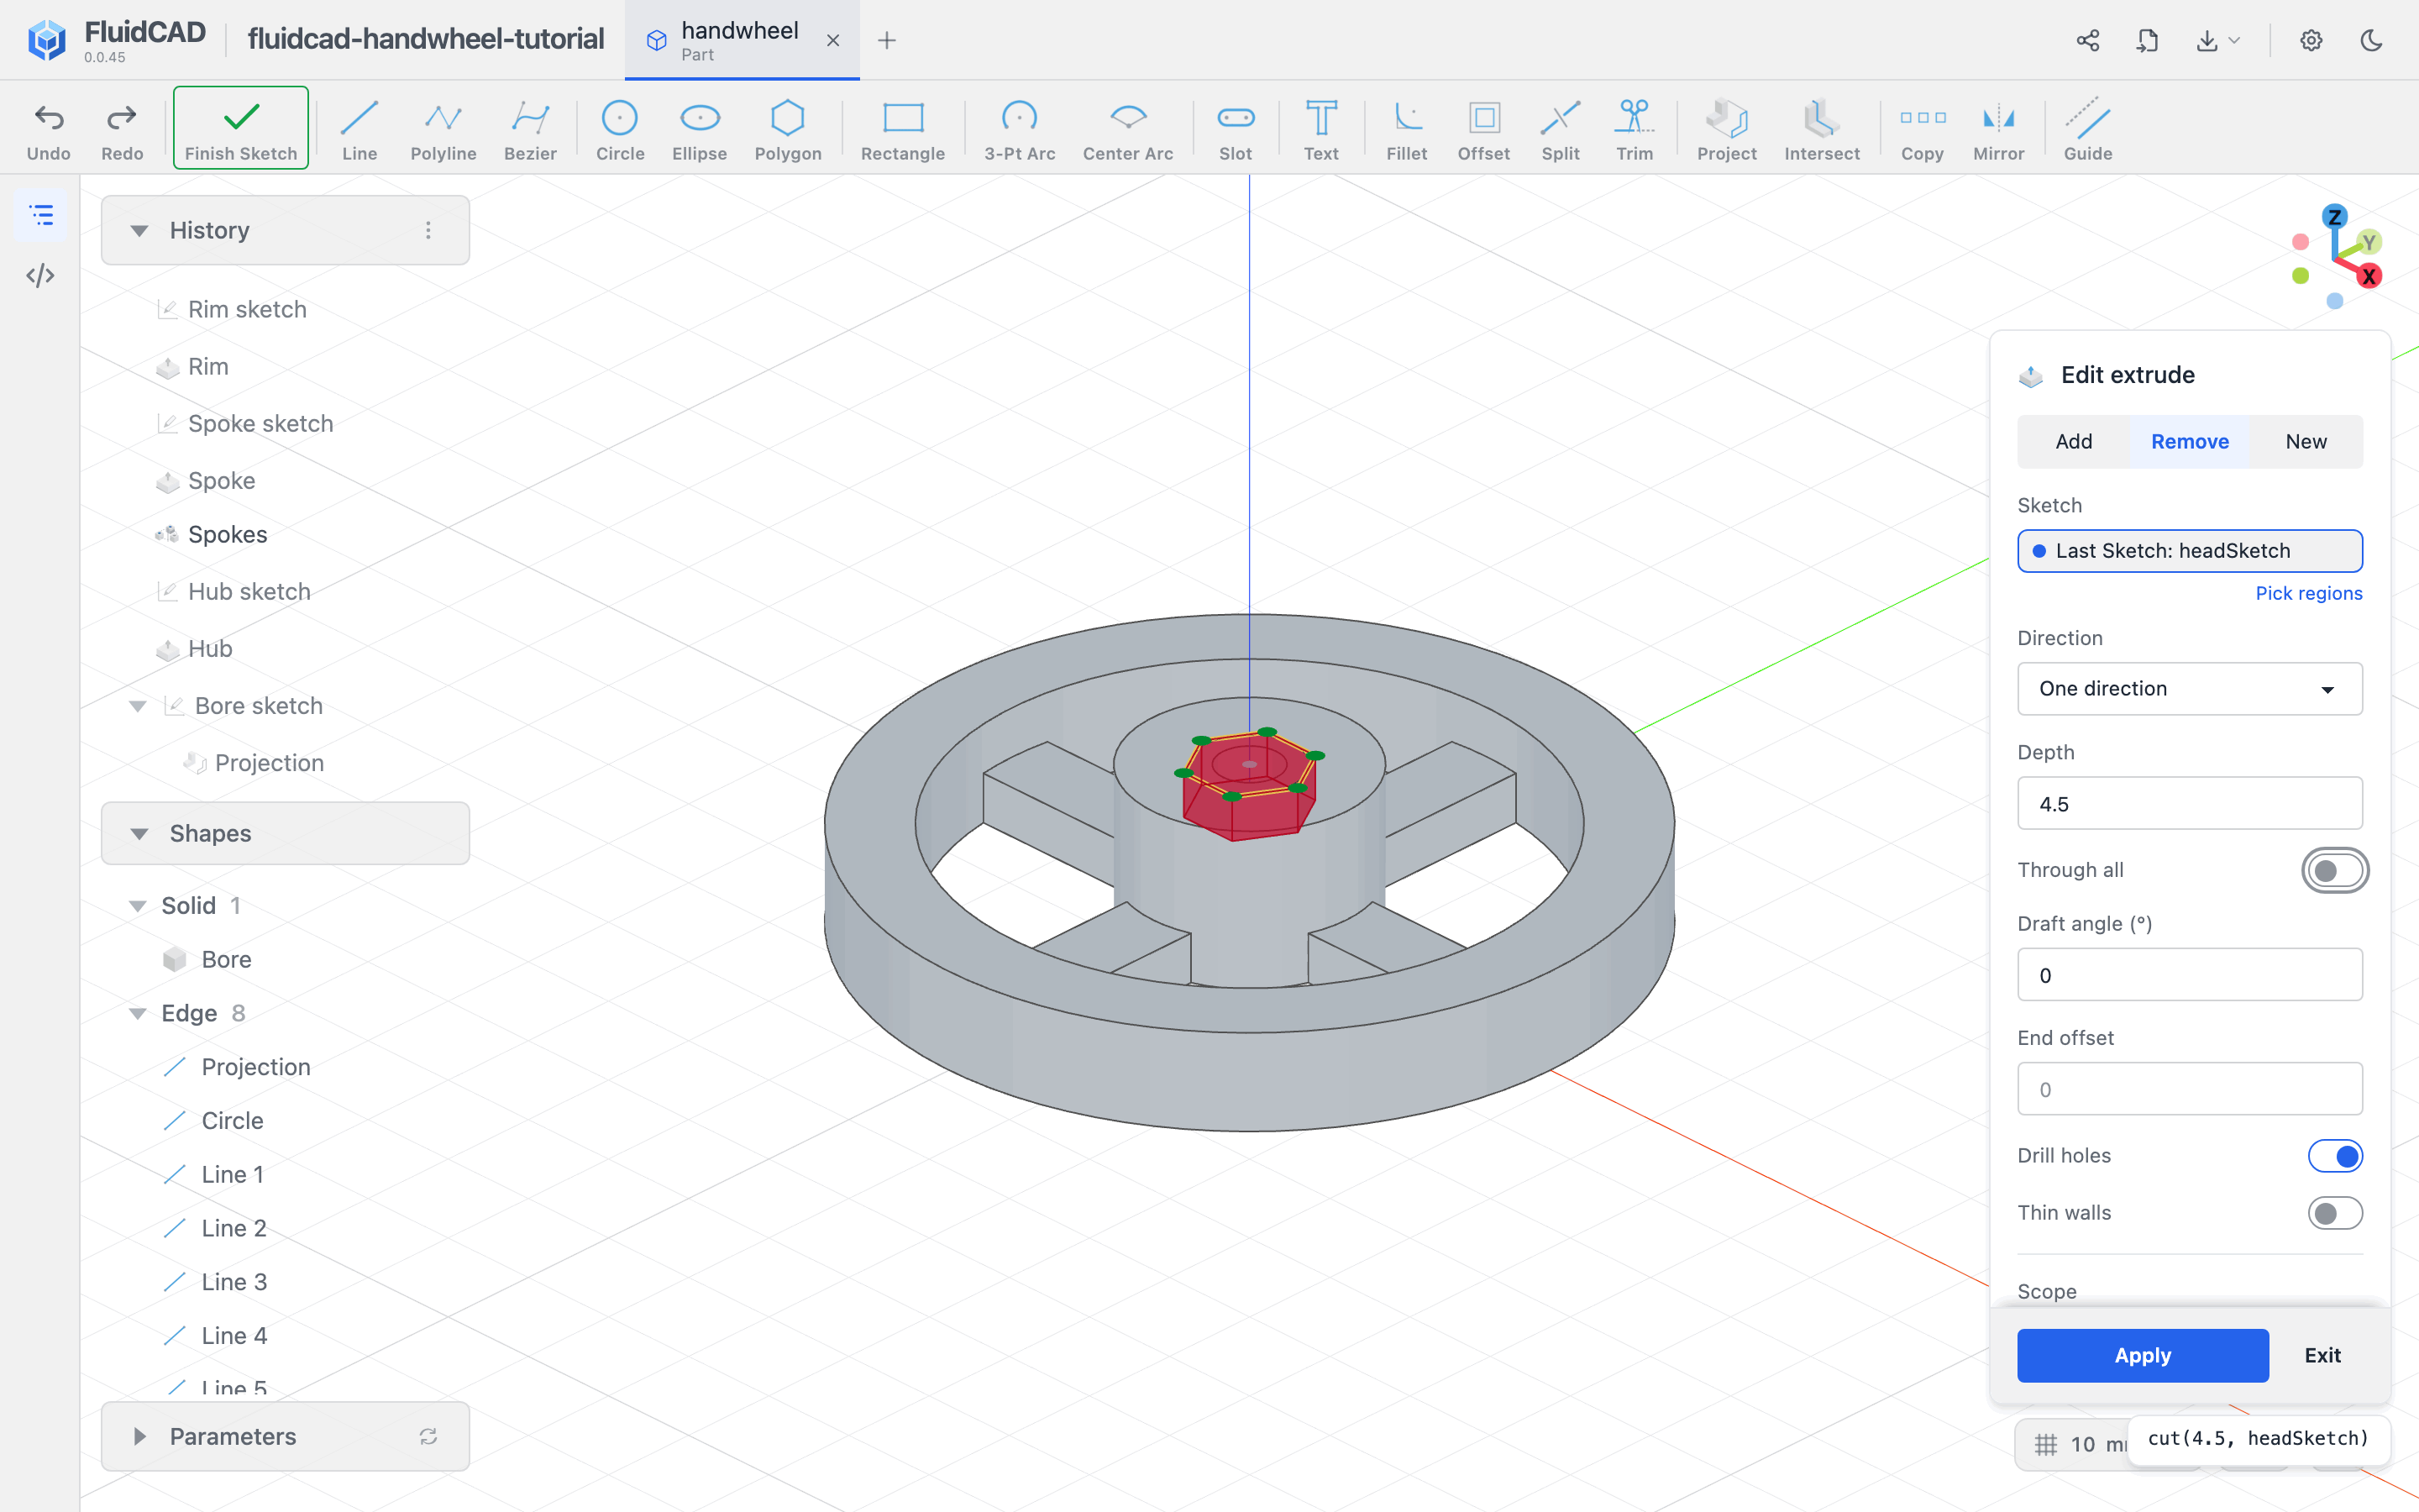Enable the Thin walls switch
This screenshot has height=1512, width=2419.
point(2335,1213)
